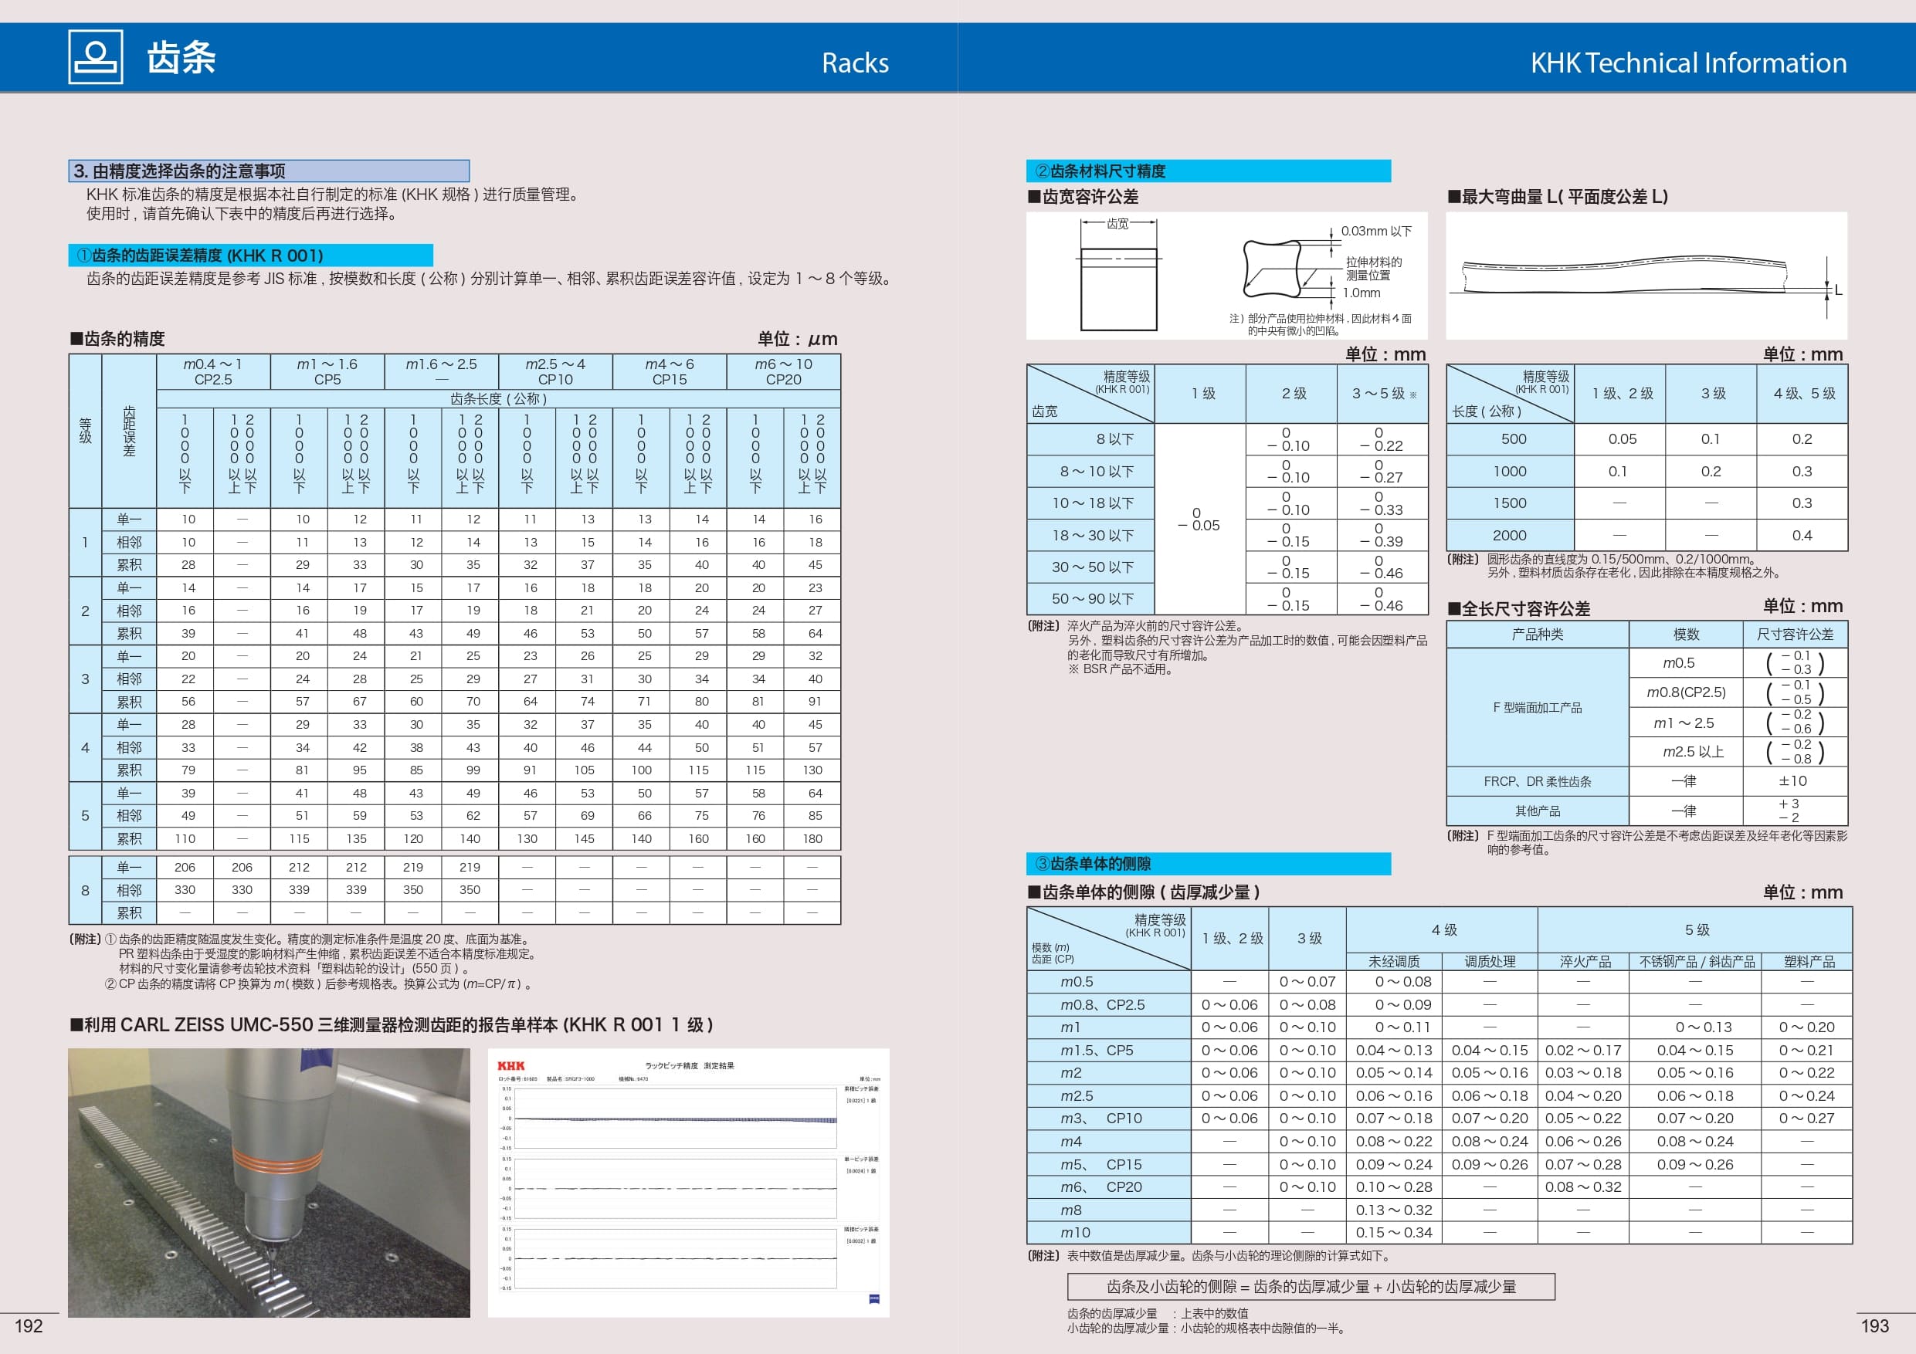The width and height of the screenshot is (1916, 1354).
Task: Click the '其他产品' row
Action: [1537, 811]
